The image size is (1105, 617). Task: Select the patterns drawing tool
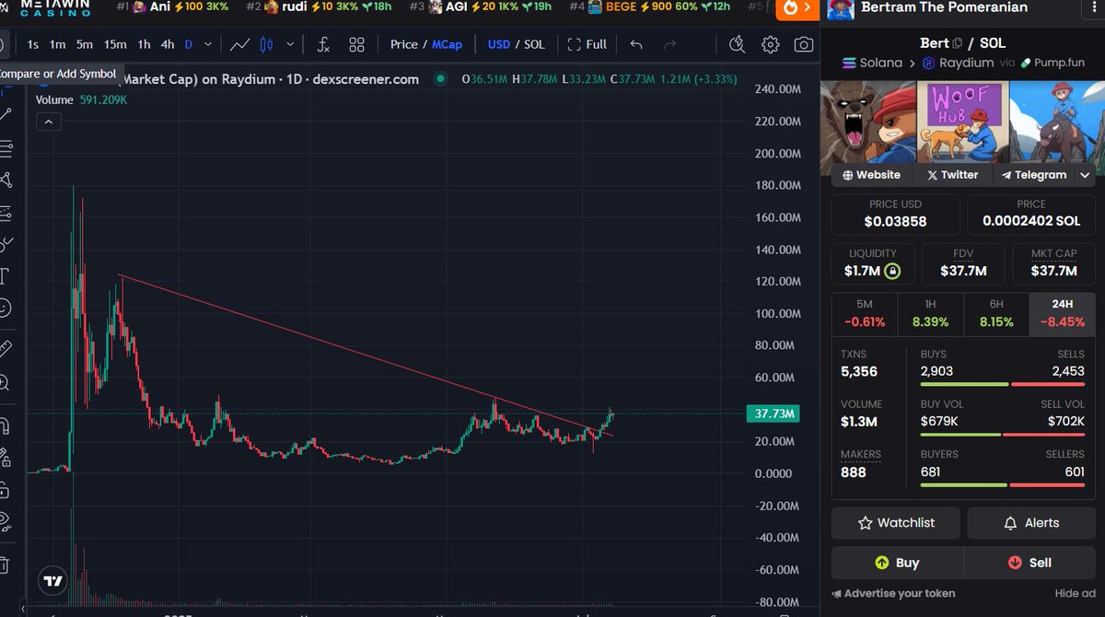pyautogui.click(x=5, y=180)
